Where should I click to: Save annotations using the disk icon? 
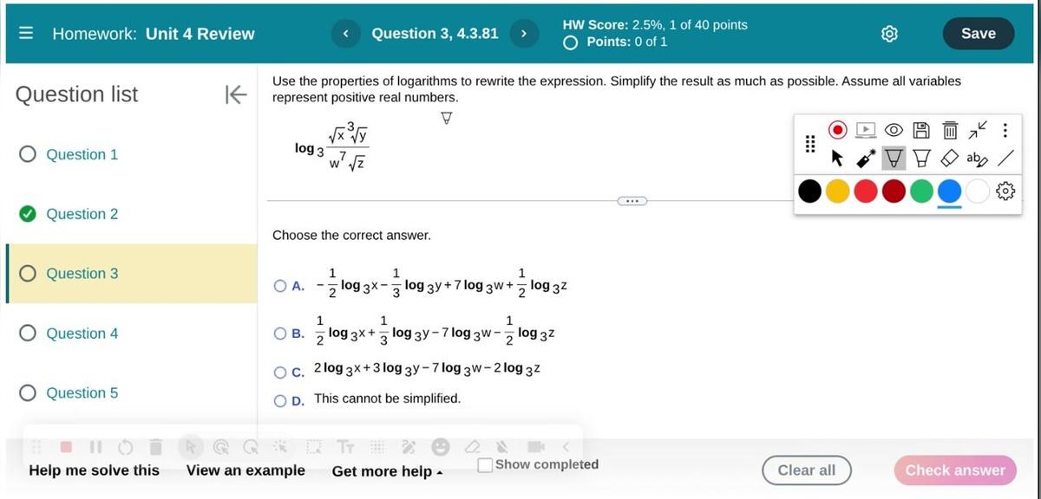click(920, 129)
